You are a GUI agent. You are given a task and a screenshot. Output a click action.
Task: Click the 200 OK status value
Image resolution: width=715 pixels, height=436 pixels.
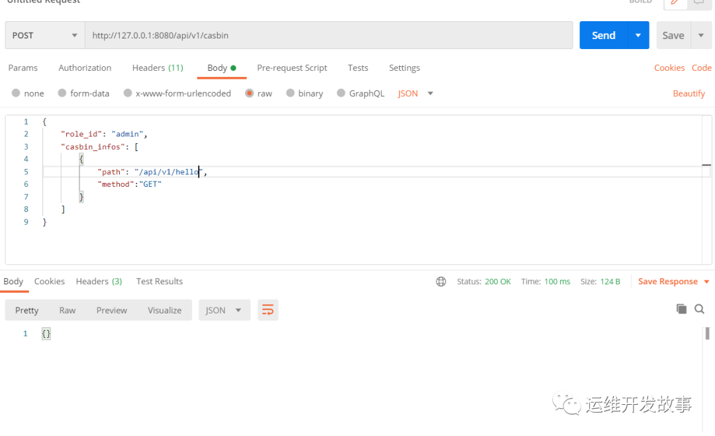coord(497,282)
